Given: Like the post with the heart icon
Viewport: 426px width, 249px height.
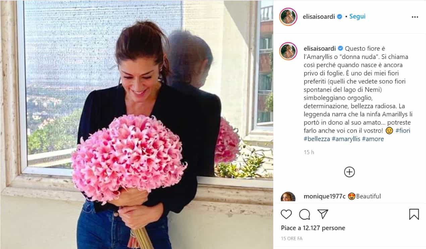Looking at the screenshot, I should tap(286, 214).
